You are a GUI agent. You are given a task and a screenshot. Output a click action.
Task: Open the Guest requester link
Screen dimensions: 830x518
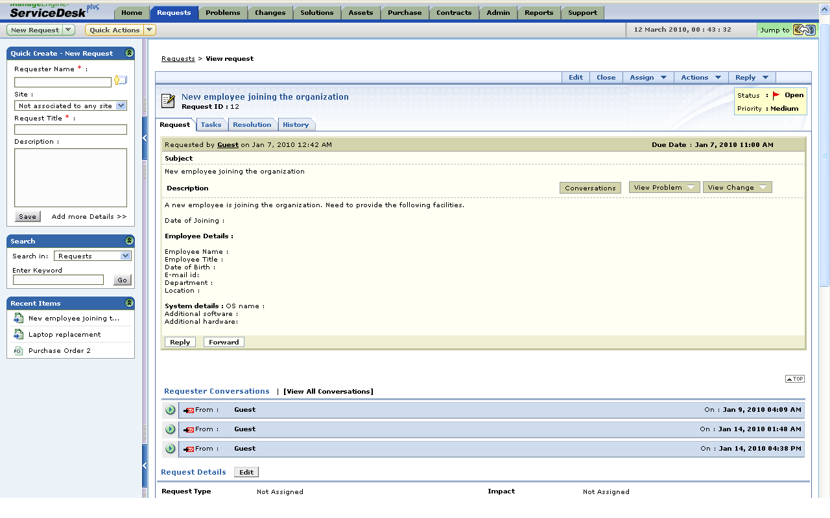pyautogui.click(x=228, y=145)
